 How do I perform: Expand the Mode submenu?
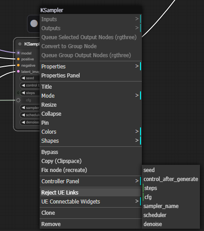point(91,96)
